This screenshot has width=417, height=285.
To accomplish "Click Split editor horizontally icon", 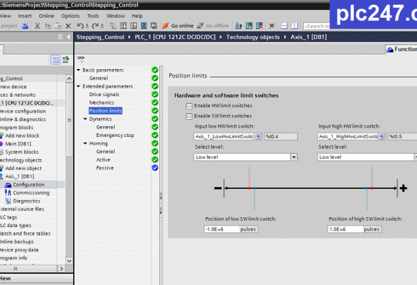I will pos(284,26).
